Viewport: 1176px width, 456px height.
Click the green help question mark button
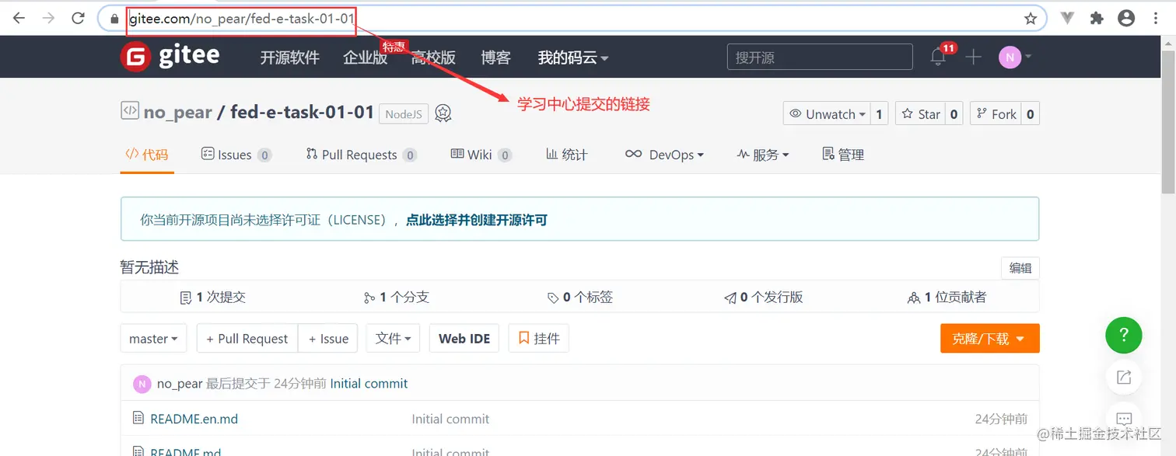click(1123, 336)
